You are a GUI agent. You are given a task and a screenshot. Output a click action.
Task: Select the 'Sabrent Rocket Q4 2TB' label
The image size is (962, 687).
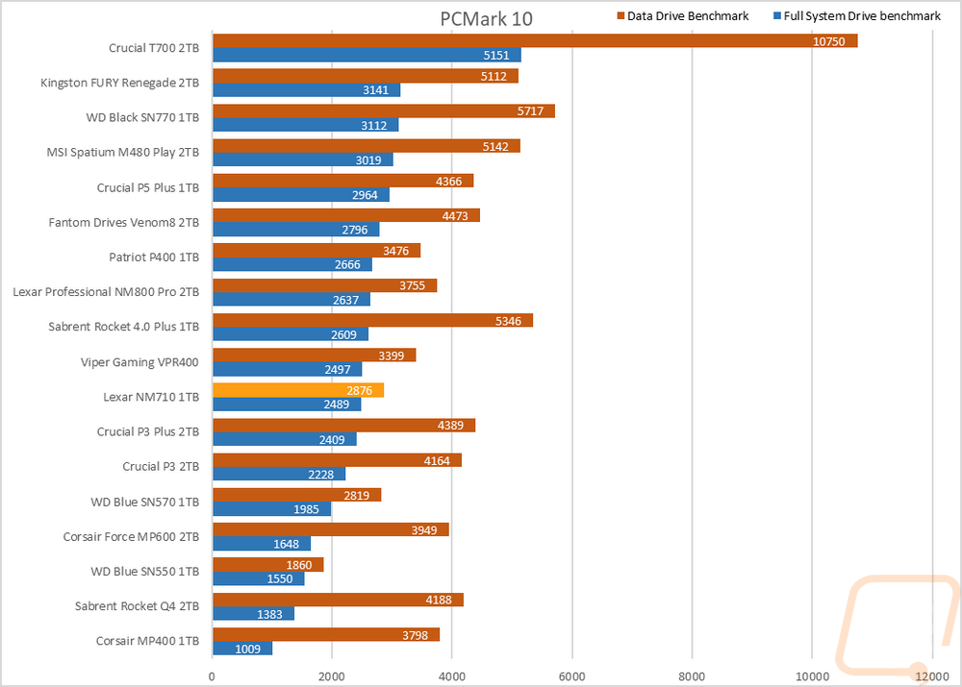tap(137, 606)
